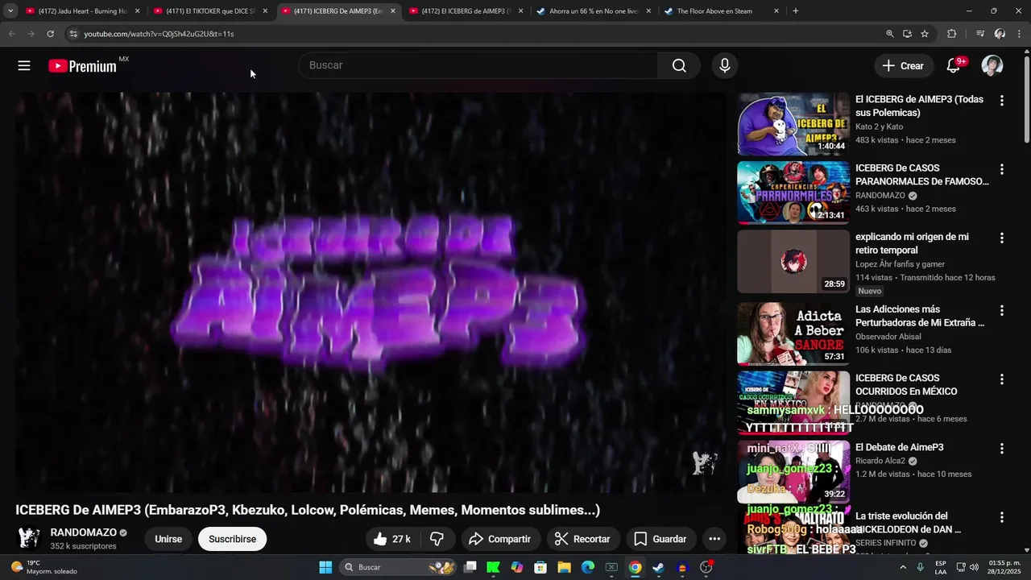This screenshot has height=580, width=1031.
Task: Like the video with 27 k thumbs up
Action: coord(392,539)
